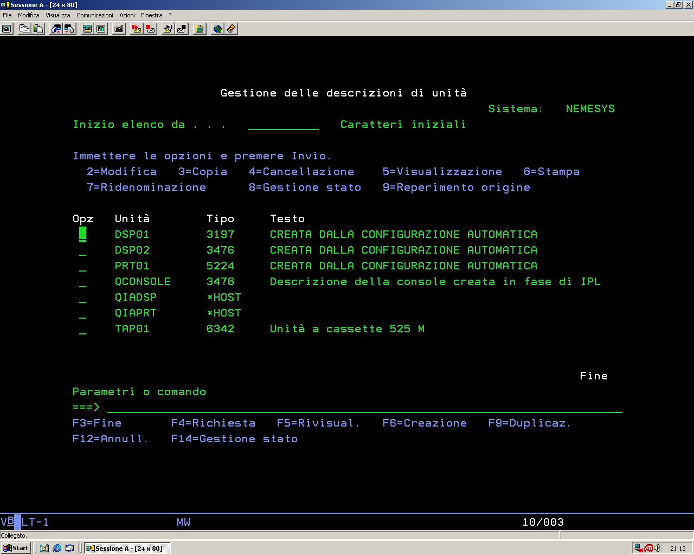694x555 pixels.
Task: Click the unit name PRT01
Action: 132,266
